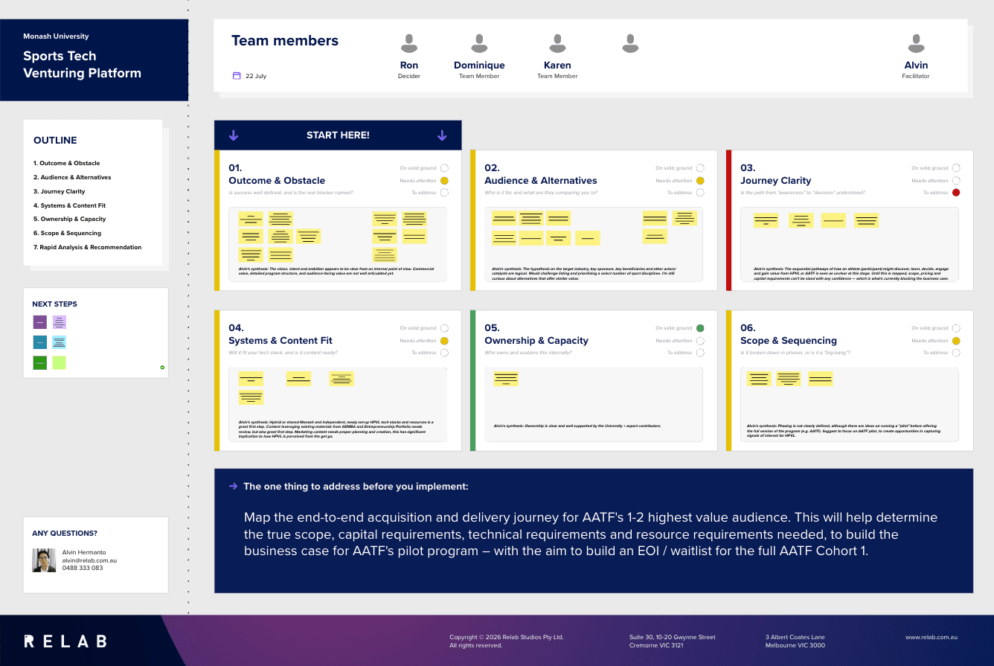Viewport: 994px width, 666px height.
Task: Select 'Needs attention' for Journey Clarity
Action: 956,181
